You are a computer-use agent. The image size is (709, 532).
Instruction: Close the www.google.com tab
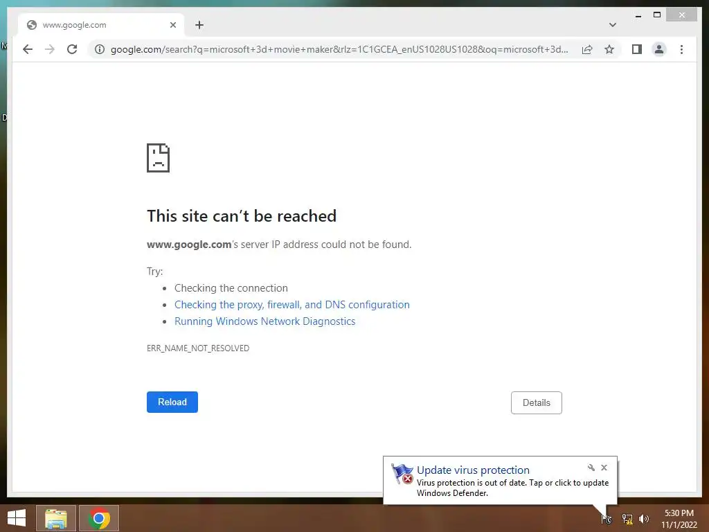(x=172, y=25)
